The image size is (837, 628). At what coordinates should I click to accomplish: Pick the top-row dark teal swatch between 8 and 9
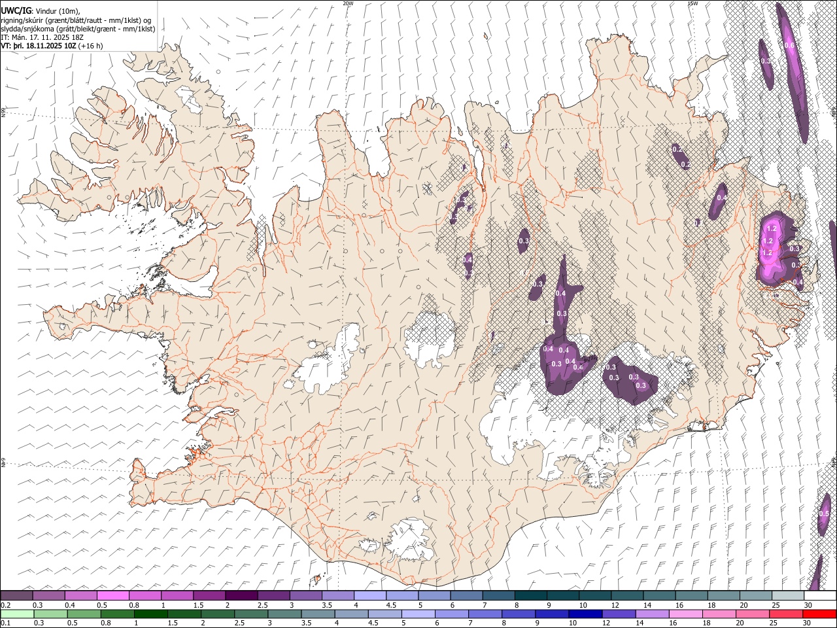point(530,595)
